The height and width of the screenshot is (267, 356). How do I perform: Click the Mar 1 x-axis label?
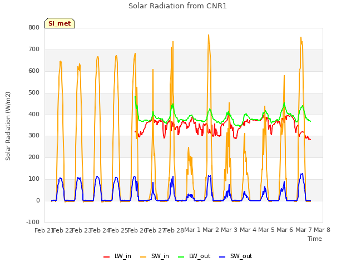pyautogui.click(x=192, y=230)
